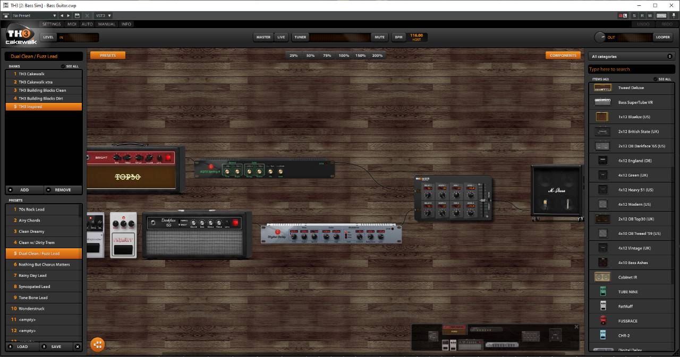Screen dimensions: 680x357
Task: Click the orange COMPONENTS button
Action: coord(563,55)
